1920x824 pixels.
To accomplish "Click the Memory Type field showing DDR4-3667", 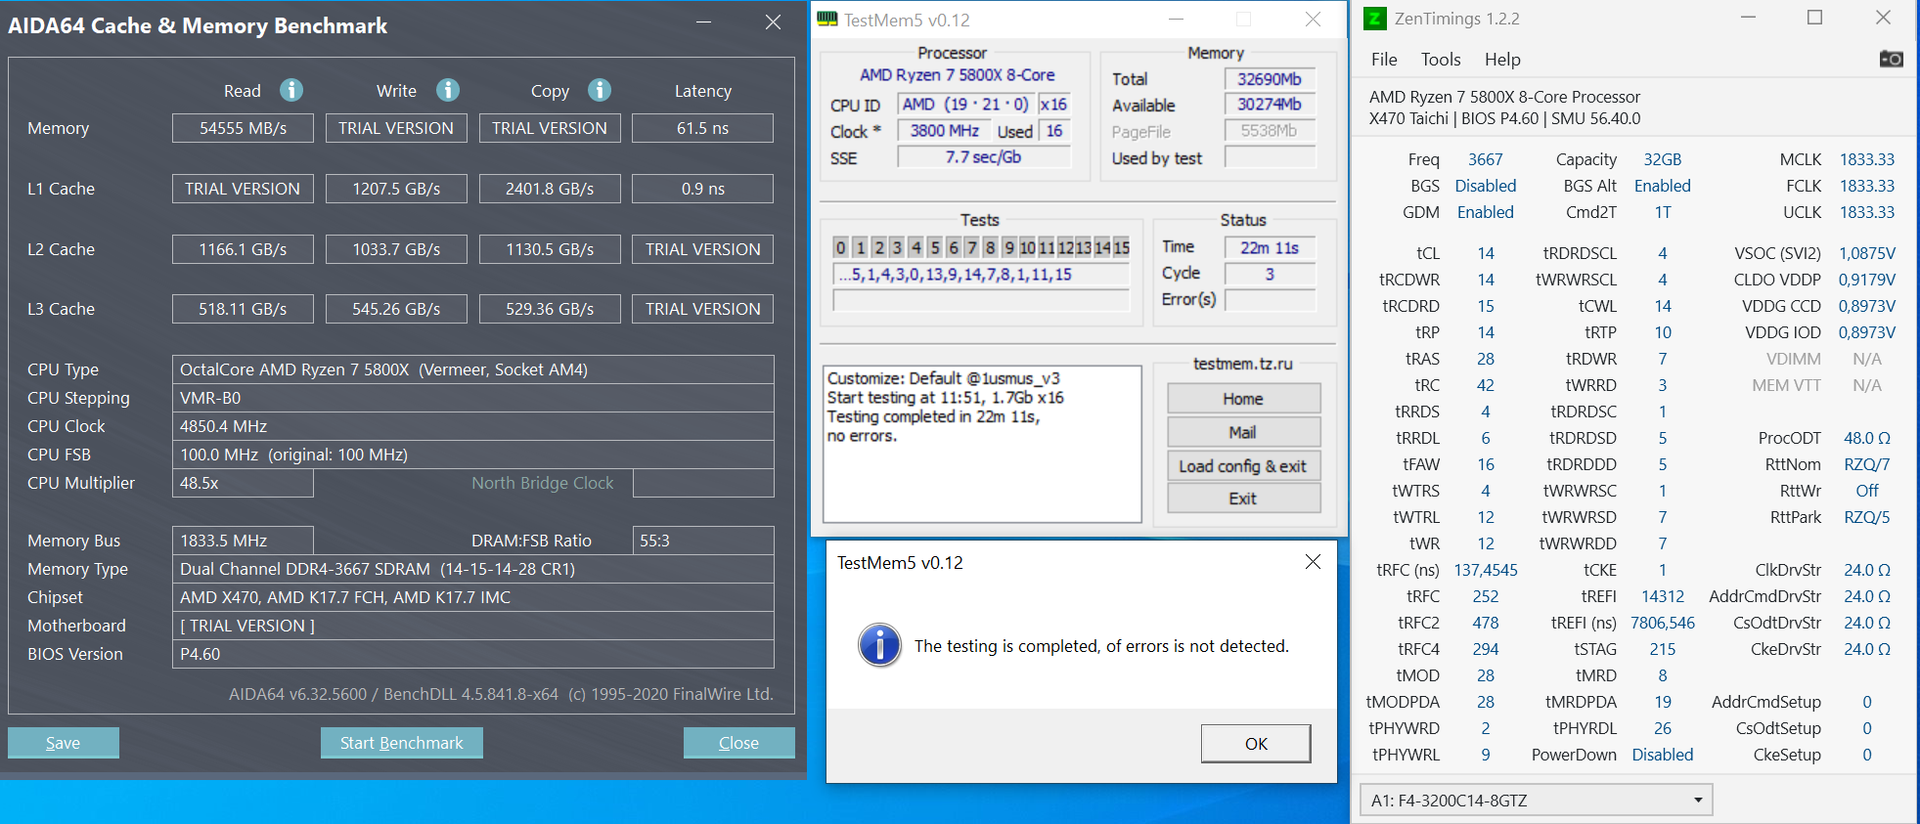I will pyautogui.click(x=473, y=569).
